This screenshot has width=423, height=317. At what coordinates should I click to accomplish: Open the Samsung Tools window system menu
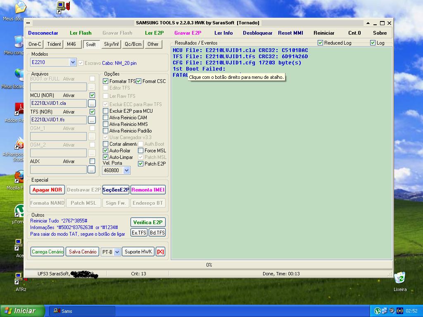[x=28, y=23]
